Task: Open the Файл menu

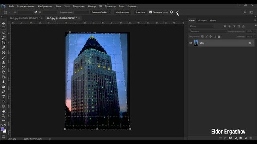Action: (x=11, y=6)
